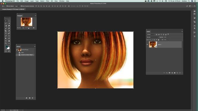
Task: Select the Move tool in the toolbox
Action: [x=6, y=21]
